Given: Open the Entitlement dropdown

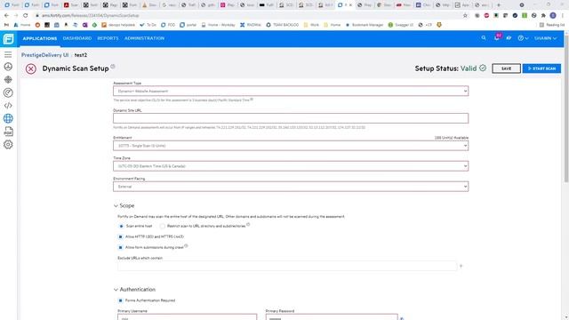Looking at the screenshot, I should 291,146.
